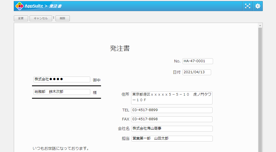The height and width of the screenshot is (152, 276).
Task: Click the 住所 address text box
Action: coord(172,98)
